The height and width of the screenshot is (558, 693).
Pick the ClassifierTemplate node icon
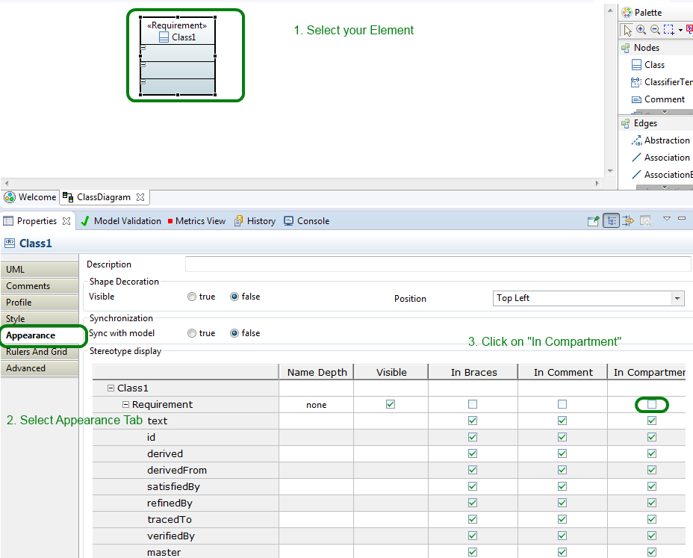coord(636,82)
